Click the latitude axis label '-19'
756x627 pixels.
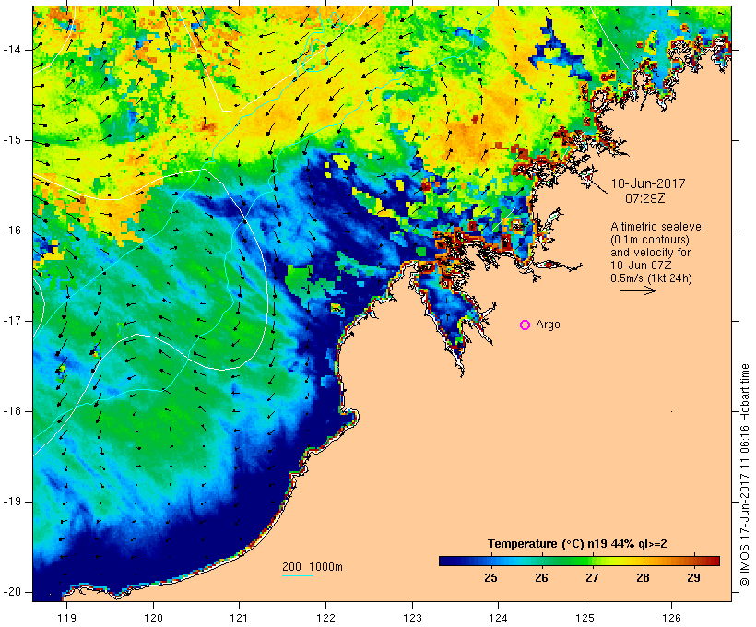coord(11,503)
